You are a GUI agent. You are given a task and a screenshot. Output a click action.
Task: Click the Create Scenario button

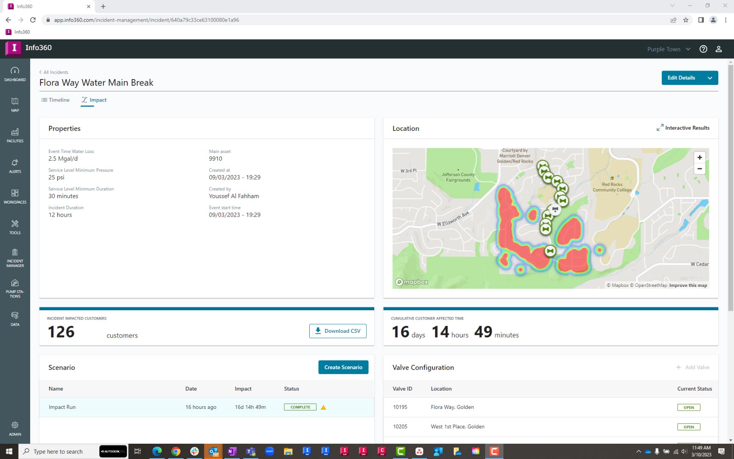click(x=343, y=367)
